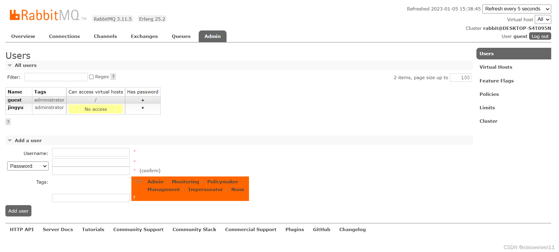Open the Server Docs footer link
The image size is (559, 252).
click(58, 230)
